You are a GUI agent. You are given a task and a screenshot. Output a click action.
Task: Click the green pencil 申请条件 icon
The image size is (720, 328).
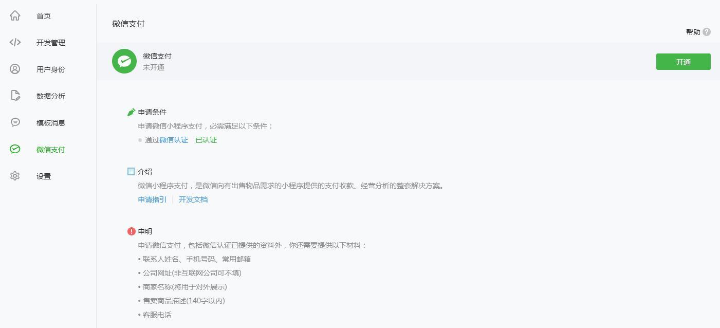click(131, 112)
